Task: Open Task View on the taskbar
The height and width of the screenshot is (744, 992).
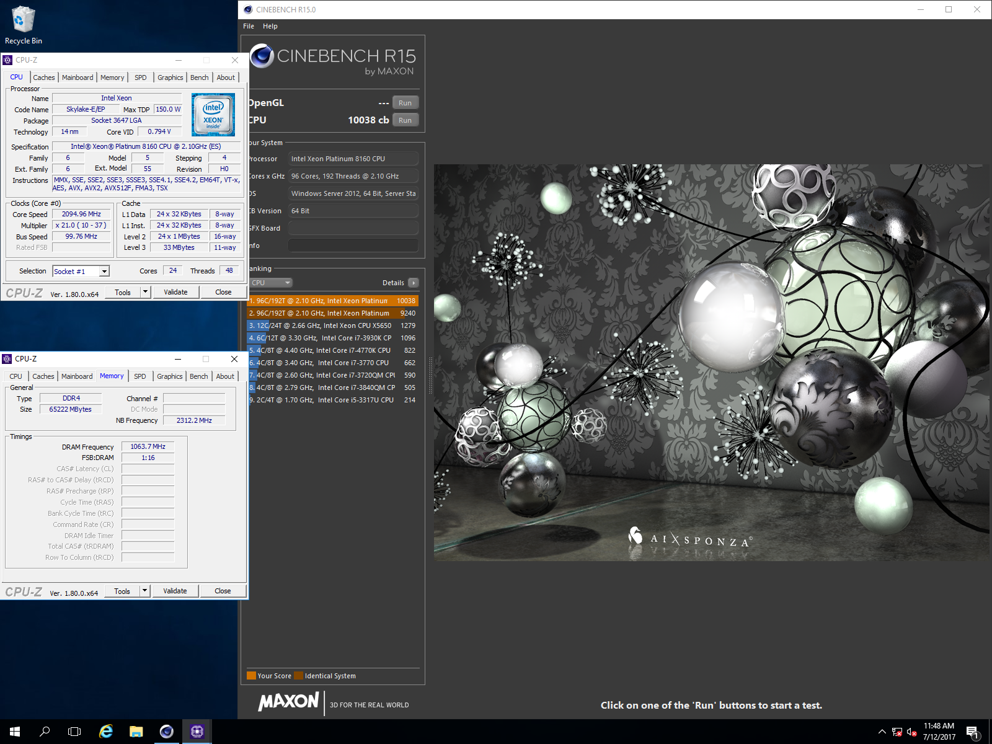Action: pyautogui.click(x=74, y=732)
